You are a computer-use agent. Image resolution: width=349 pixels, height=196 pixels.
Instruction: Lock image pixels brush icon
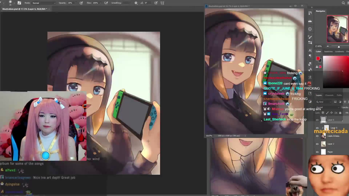pyautogui.click(x=327, y=113)
